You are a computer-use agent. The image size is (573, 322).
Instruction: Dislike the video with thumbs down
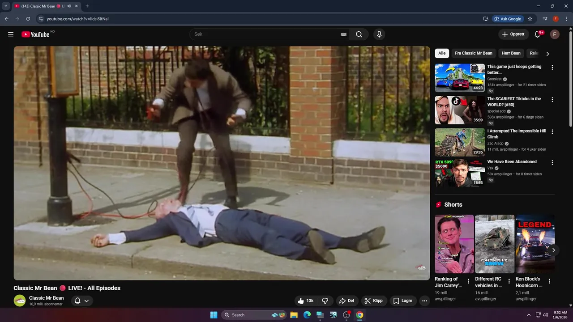[325, 301]
